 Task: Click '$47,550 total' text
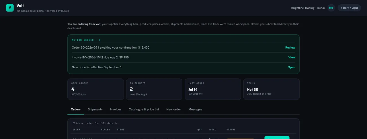click(x=79, y=94)
